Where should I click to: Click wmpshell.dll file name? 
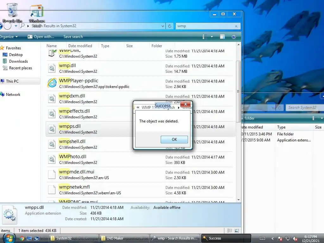[x=72, y=141]
